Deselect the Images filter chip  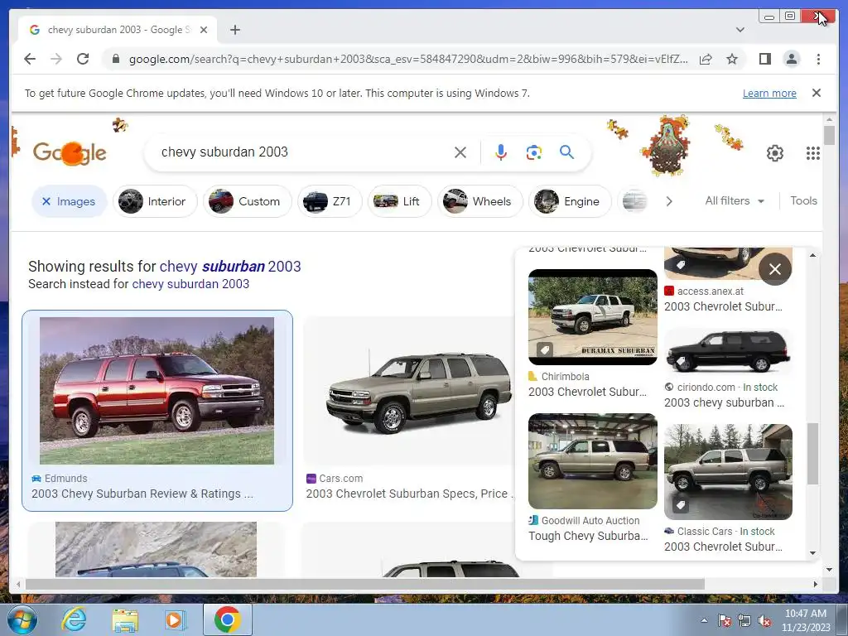pyautogui.click(x=70, y=201)
